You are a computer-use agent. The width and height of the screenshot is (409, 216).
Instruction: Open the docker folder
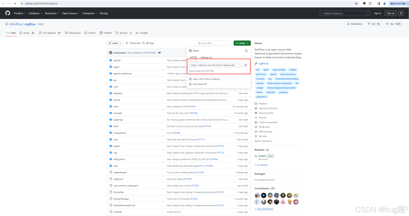pos(117,100)
